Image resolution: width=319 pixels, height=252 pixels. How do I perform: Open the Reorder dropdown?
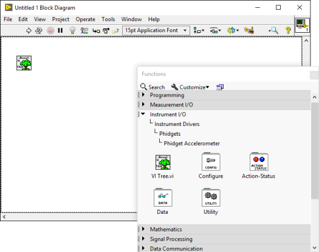[233, 30]
